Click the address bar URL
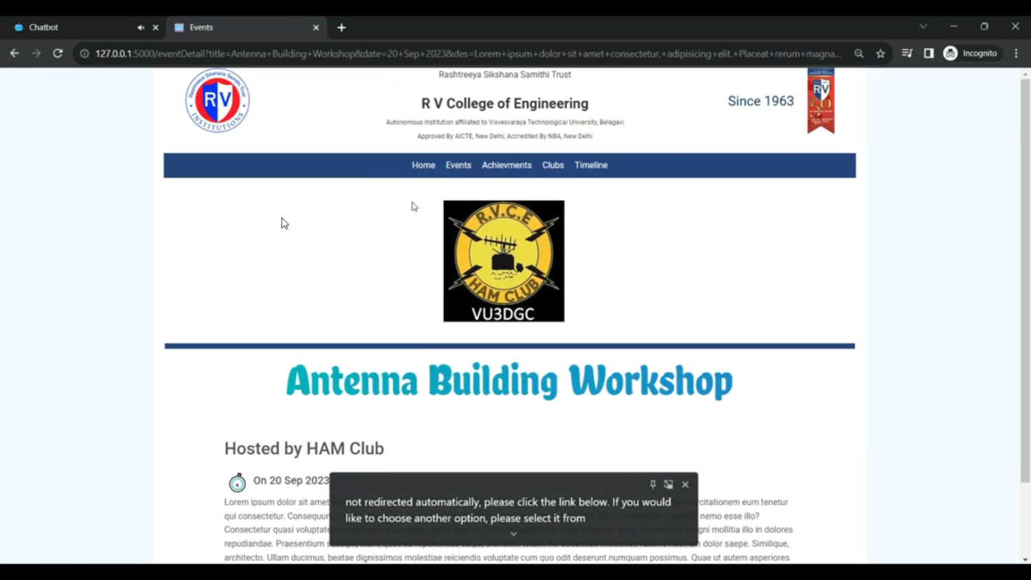Screen dimensions: 1031x580 [x=468, y=54]
